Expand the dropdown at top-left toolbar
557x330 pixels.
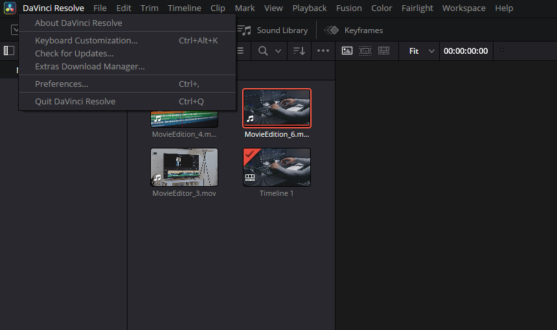15,30
